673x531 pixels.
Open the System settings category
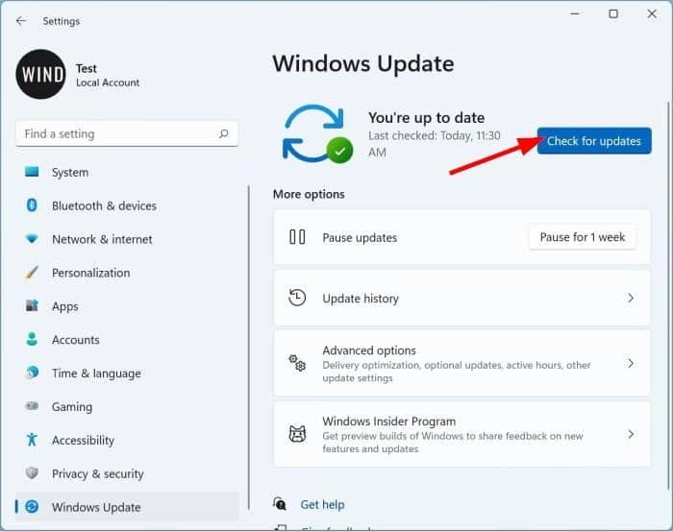70,173
